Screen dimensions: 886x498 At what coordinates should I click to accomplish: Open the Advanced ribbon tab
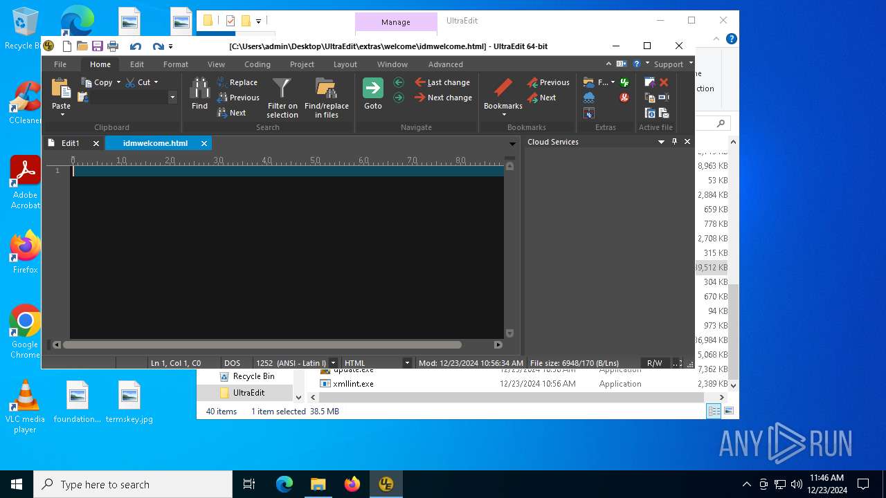click(445, 64)
